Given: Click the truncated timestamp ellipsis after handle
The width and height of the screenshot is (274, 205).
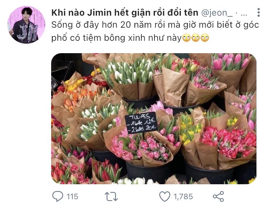Looking at the screenshot, I should coord(244,13).
